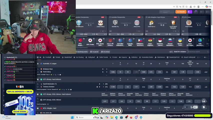This screenshot has width=213, height=120.
Task: Select the Ukraine Prime league tile
Action: coord(180,42)
